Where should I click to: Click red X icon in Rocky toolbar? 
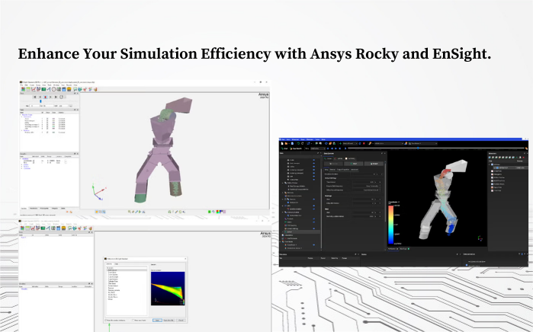click(364, 144)
